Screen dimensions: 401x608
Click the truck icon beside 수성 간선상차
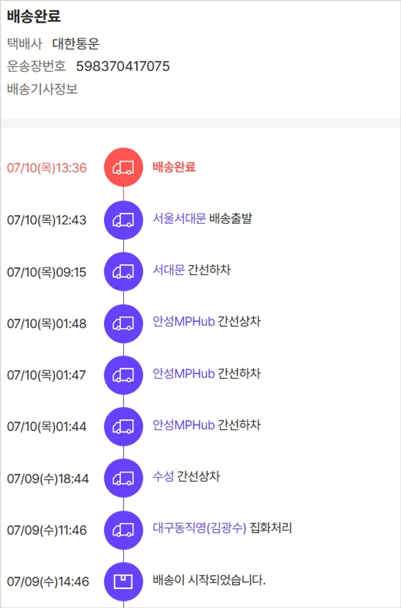[124, 478]
